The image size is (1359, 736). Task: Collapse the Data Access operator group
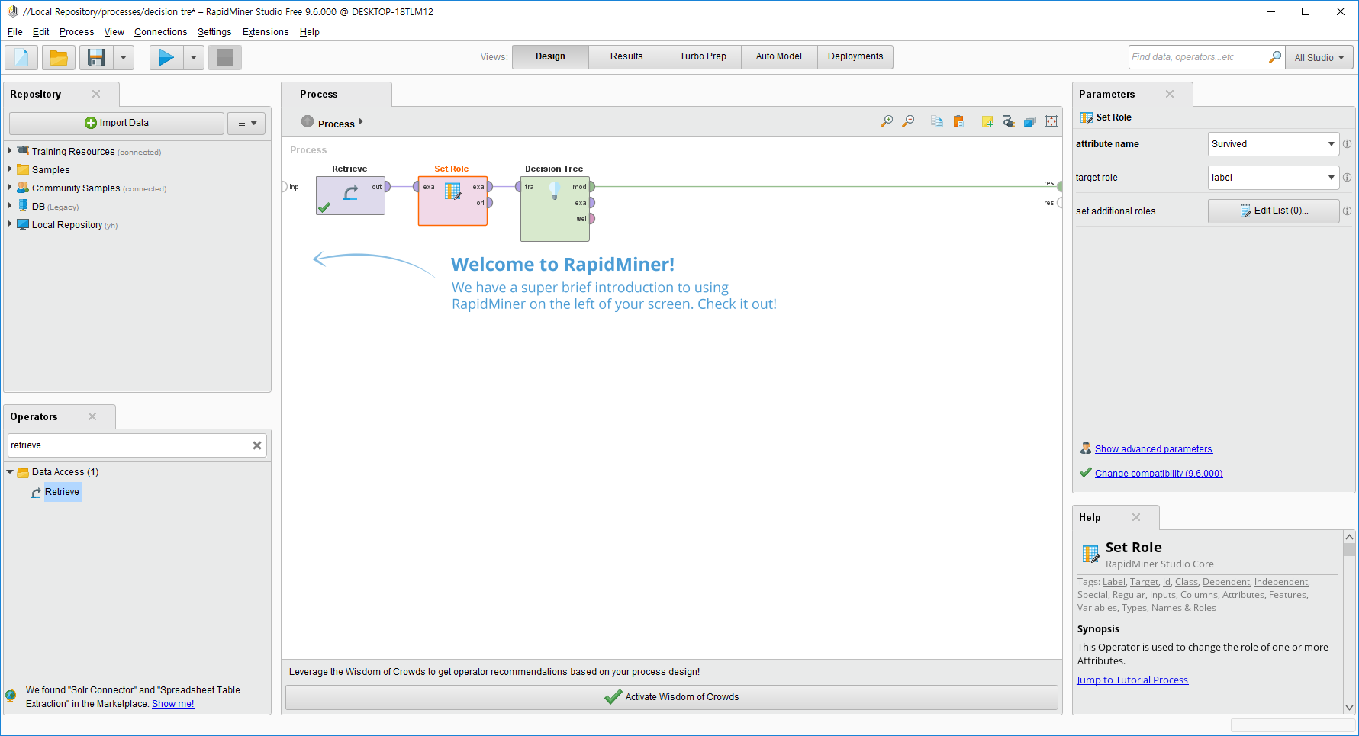(10, 472)
